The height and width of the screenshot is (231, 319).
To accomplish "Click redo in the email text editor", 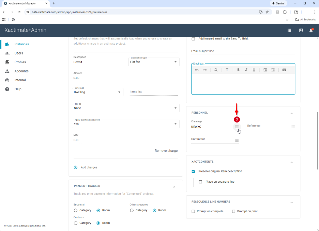I will click(x=205, y=70).
